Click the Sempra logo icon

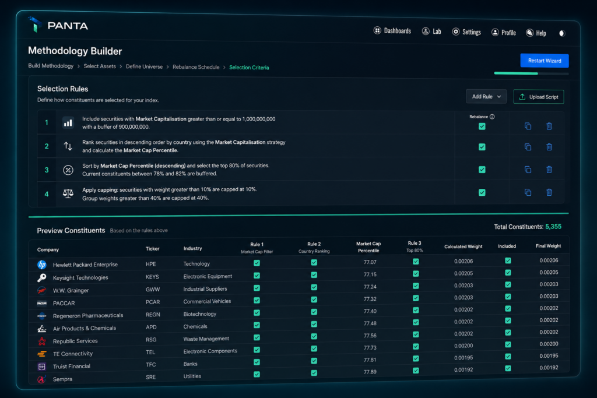point(42,379)
